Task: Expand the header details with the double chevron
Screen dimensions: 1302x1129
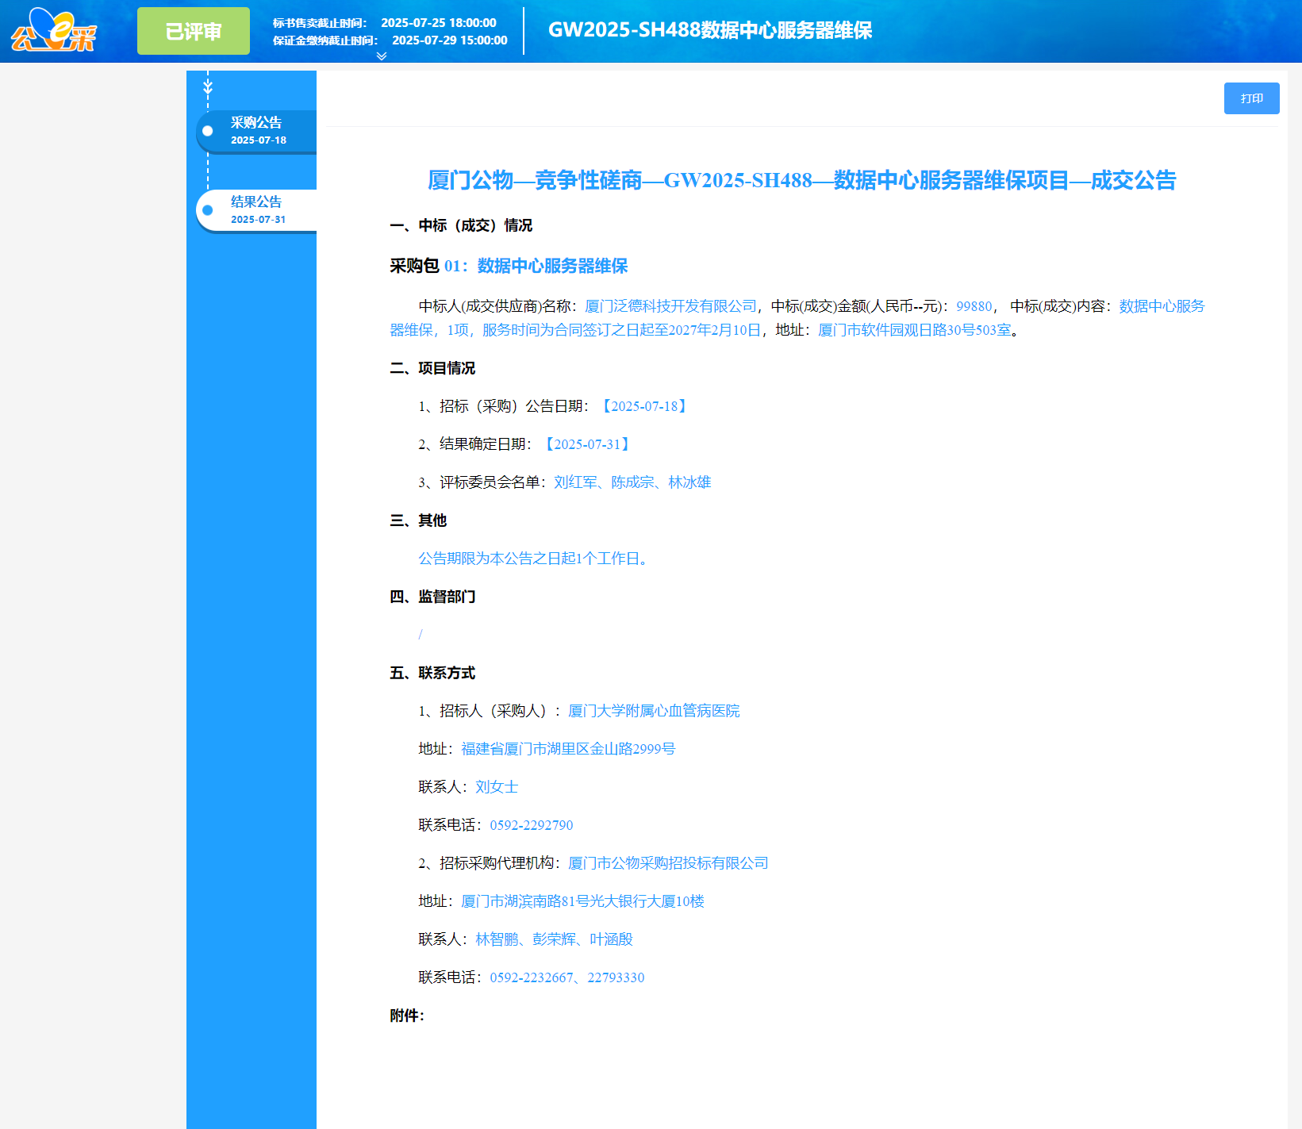Action: coord(381,56)
